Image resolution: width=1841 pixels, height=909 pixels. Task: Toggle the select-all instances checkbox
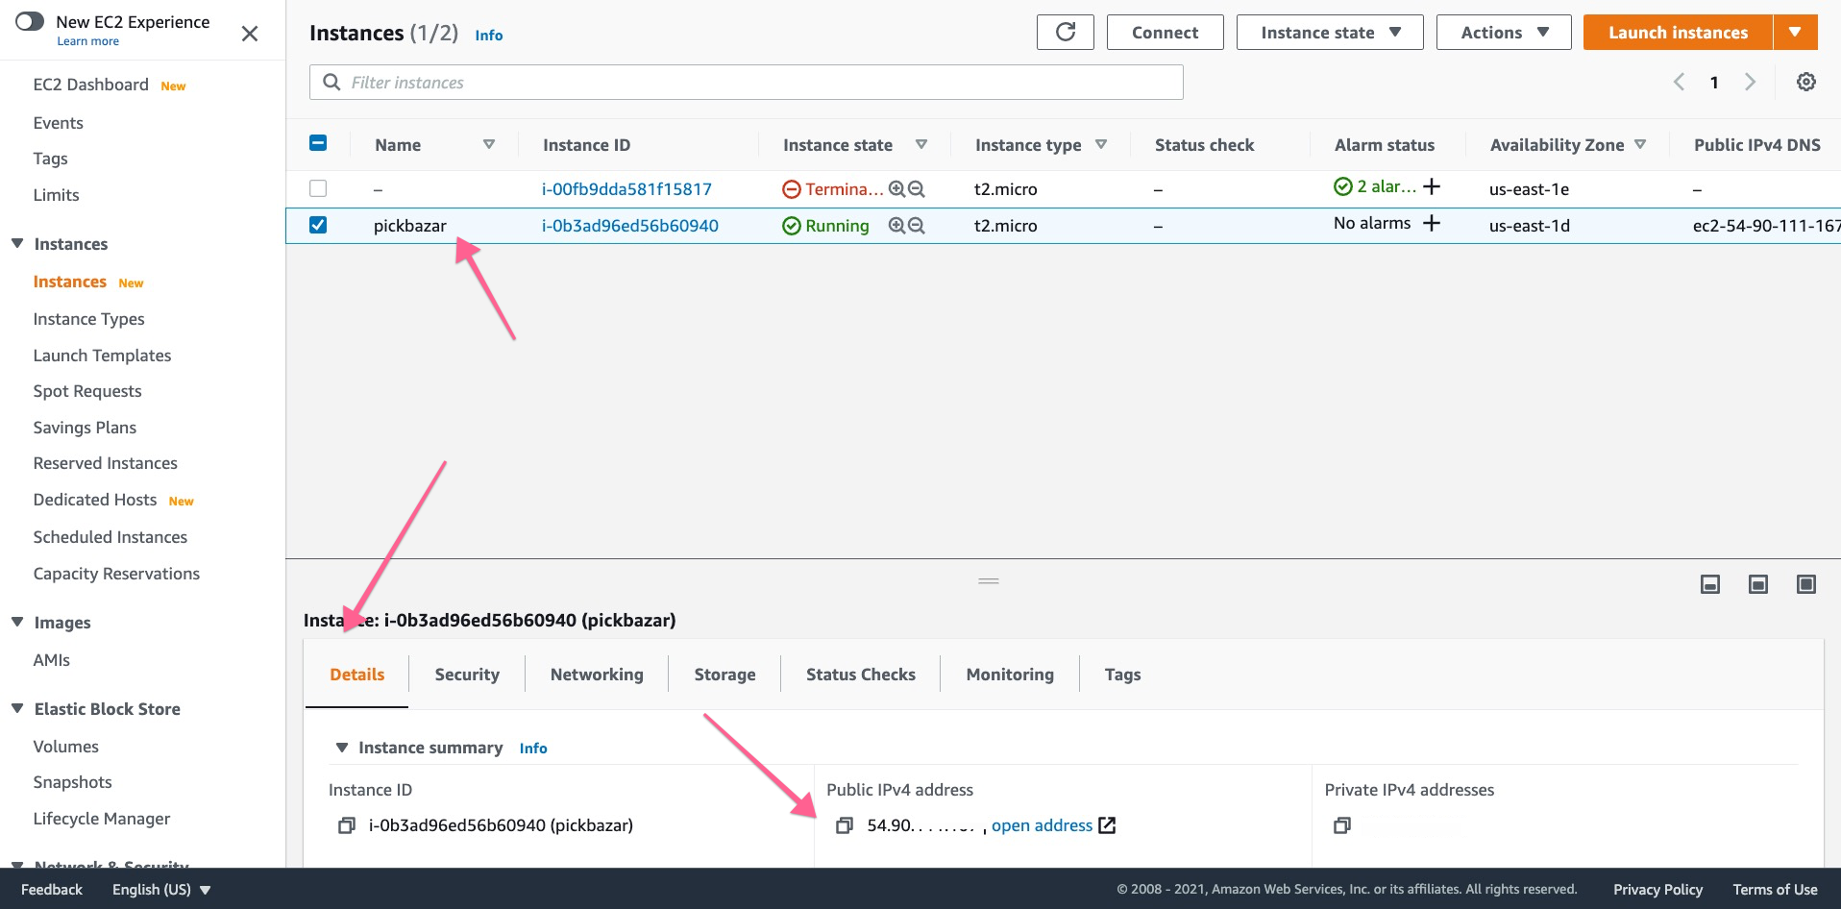pos(318,143)
